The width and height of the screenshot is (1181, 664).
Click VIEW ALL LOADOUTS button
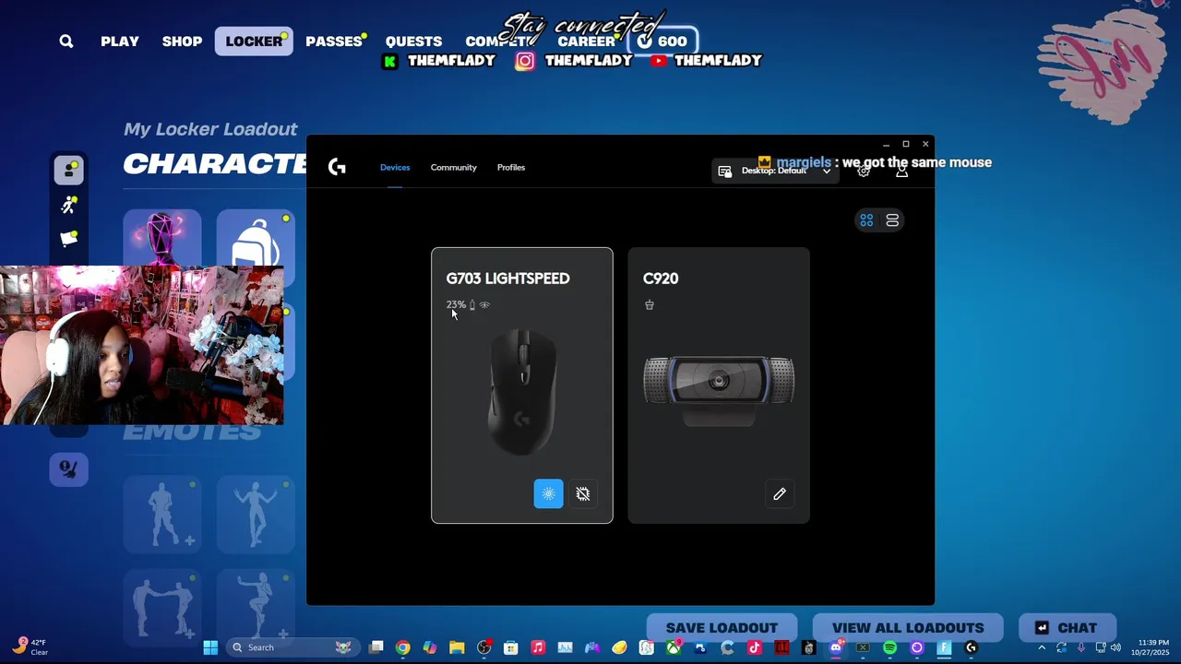click(x=908, y=628)
